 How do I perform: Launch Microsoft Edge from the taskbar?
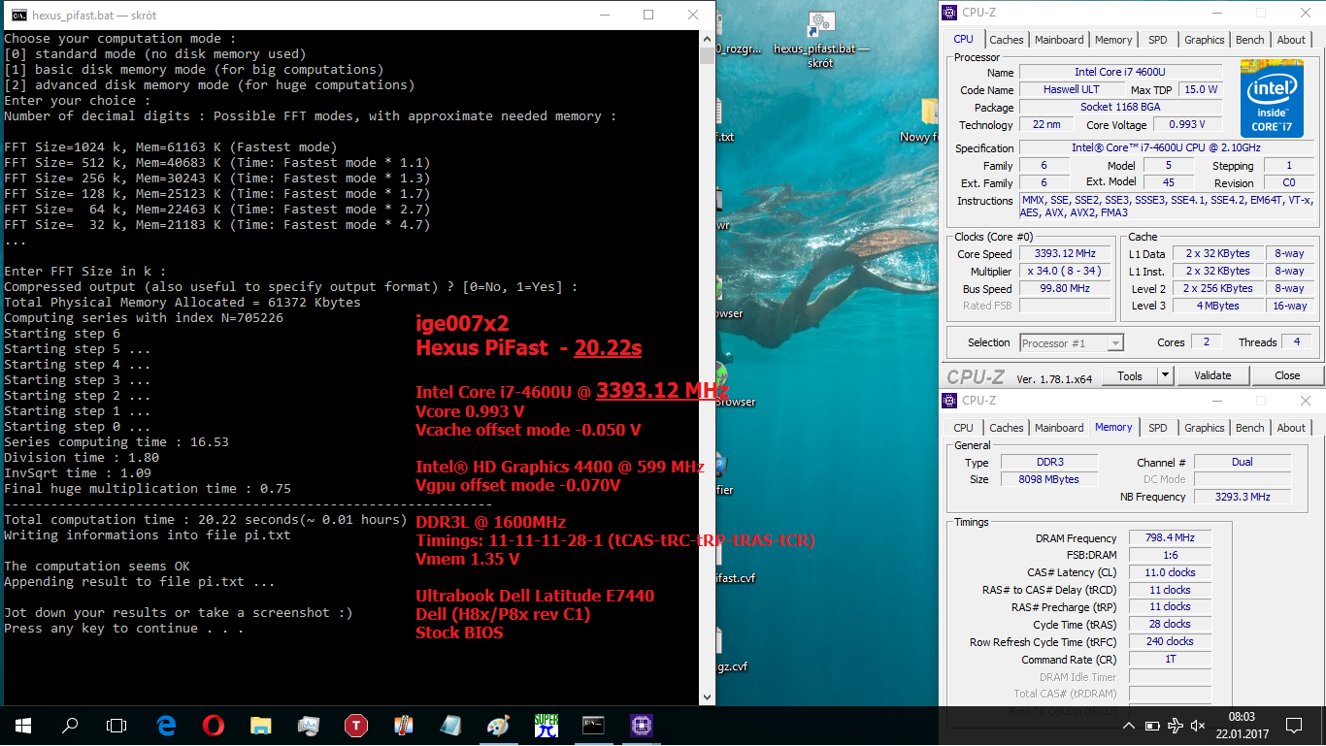pyautogui.click(x=166, y=725)
